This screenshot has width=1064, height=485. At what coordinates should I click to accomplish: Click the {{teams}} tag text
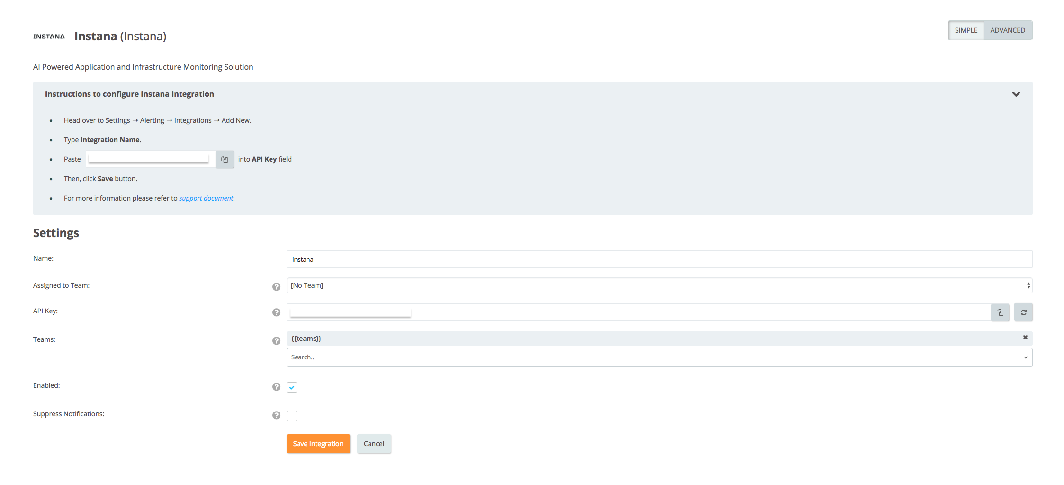click(306, 339)
